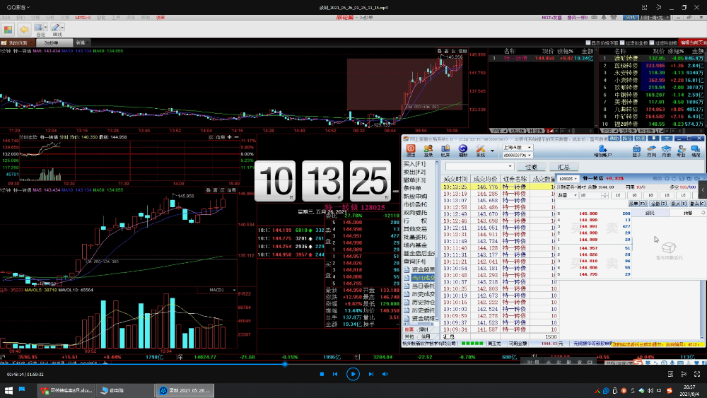707x398 pixels.
Task: Open the dropdown arrow beside 自定 icon
Action: pyautogui.click(x=45, y=28)
